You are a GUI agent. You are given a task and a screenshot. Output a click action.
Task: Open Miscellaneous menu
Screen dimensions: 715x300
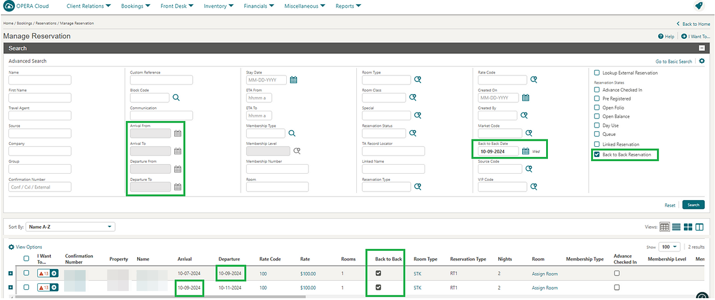tap(305, 6)
